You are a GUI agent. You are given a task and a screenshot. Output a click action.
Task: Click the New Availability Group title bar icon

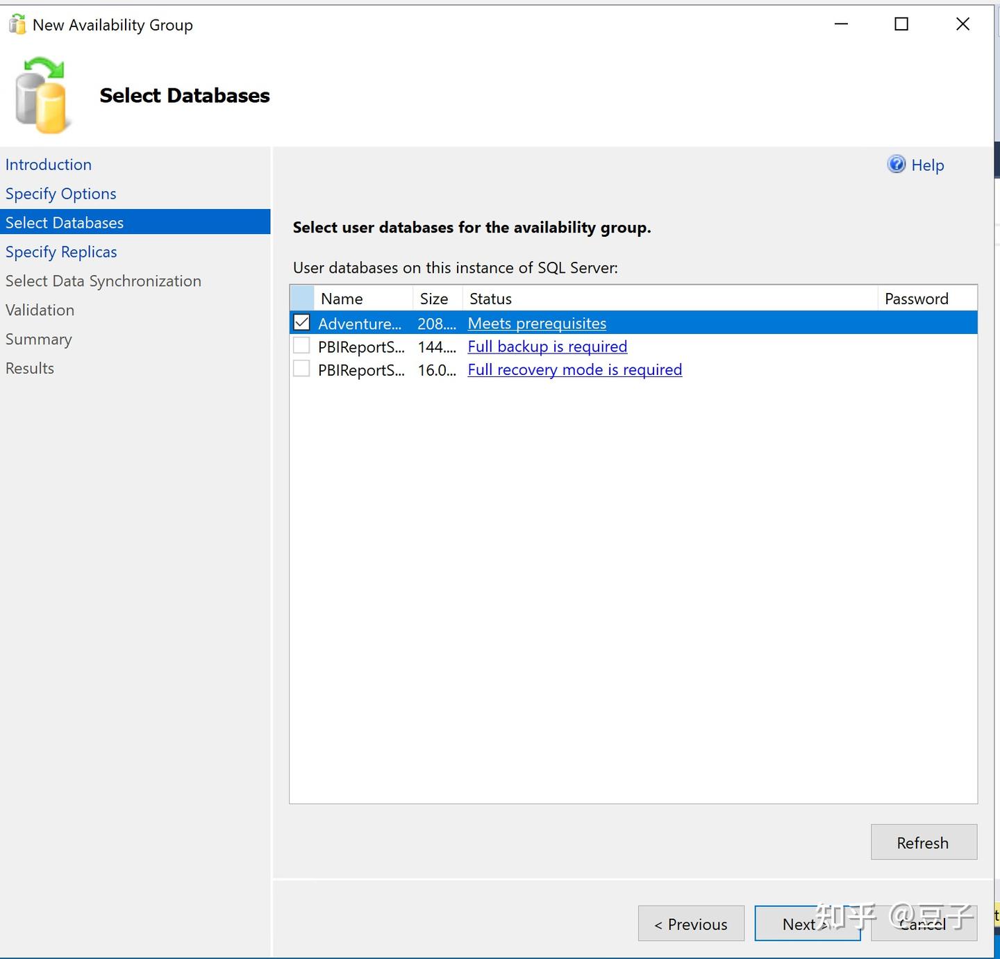17,24
